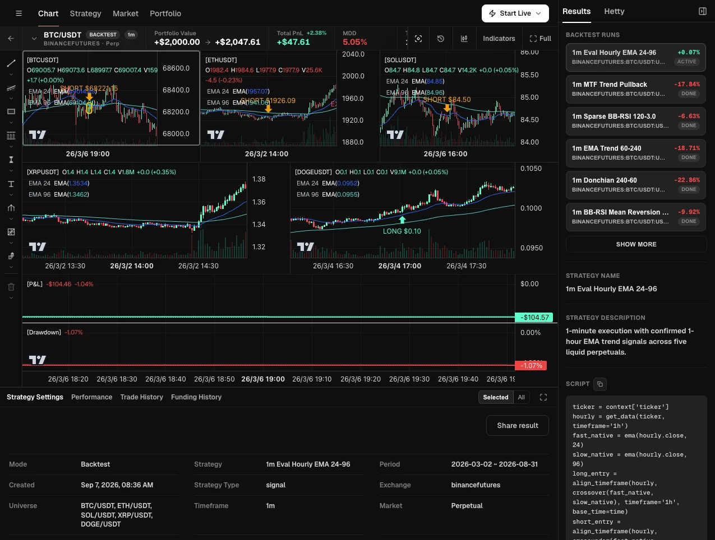Expand the strategy settings panel fullscreen

[543, 397]
